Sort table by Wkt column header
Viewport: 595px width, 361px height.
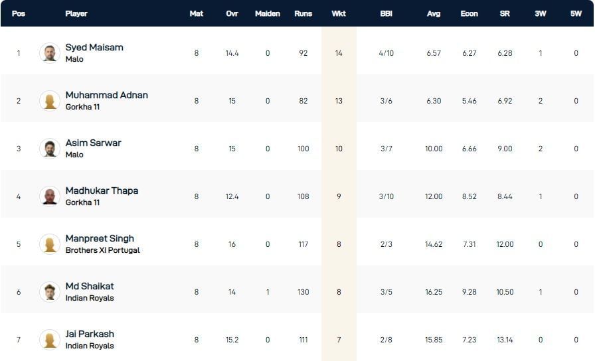point(339,13)
